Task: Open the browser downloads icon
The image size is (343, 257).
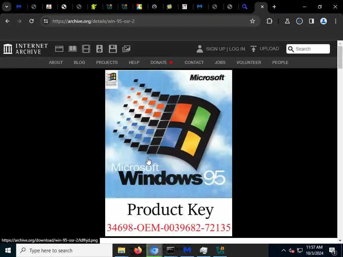Action: pos(299,21)
